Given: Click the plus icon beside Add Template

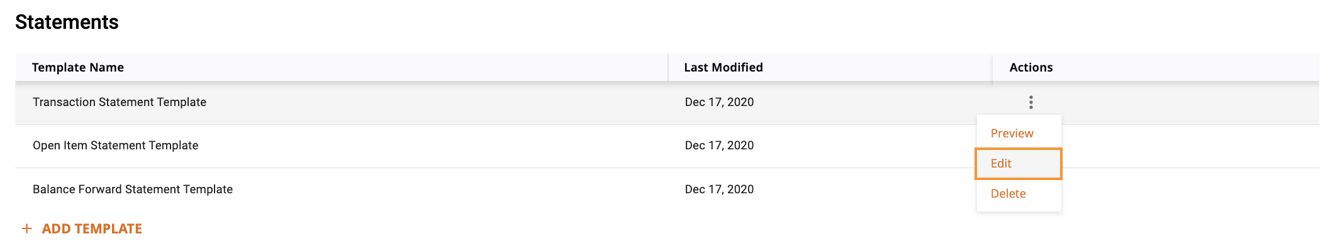Looking at the screenshot, I should 26,228.
